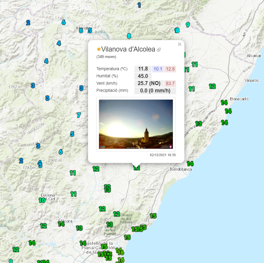Open the station webcam image thumbnail
The image size is (264, 263).
click(x=136, y=124)
